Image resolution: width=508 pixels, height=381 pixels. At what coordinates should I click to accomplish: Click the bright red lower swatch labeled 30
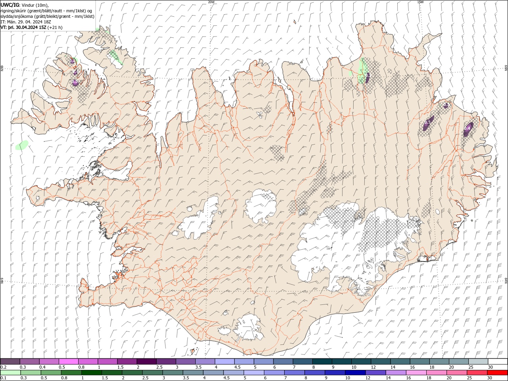[x=497, y=373]
